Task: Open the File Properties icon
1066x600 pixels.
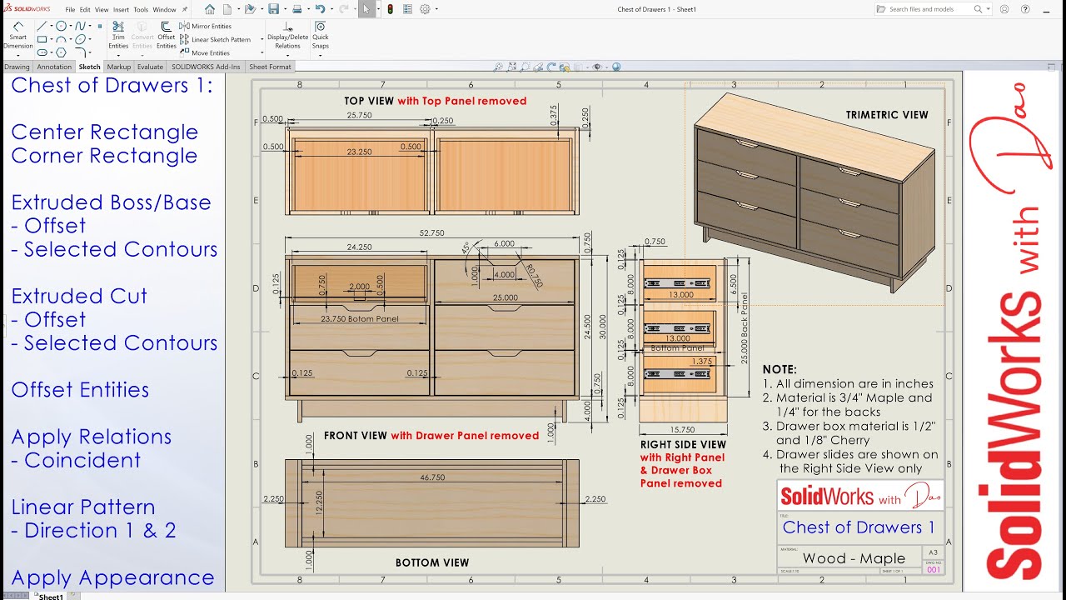Action: 407,9
